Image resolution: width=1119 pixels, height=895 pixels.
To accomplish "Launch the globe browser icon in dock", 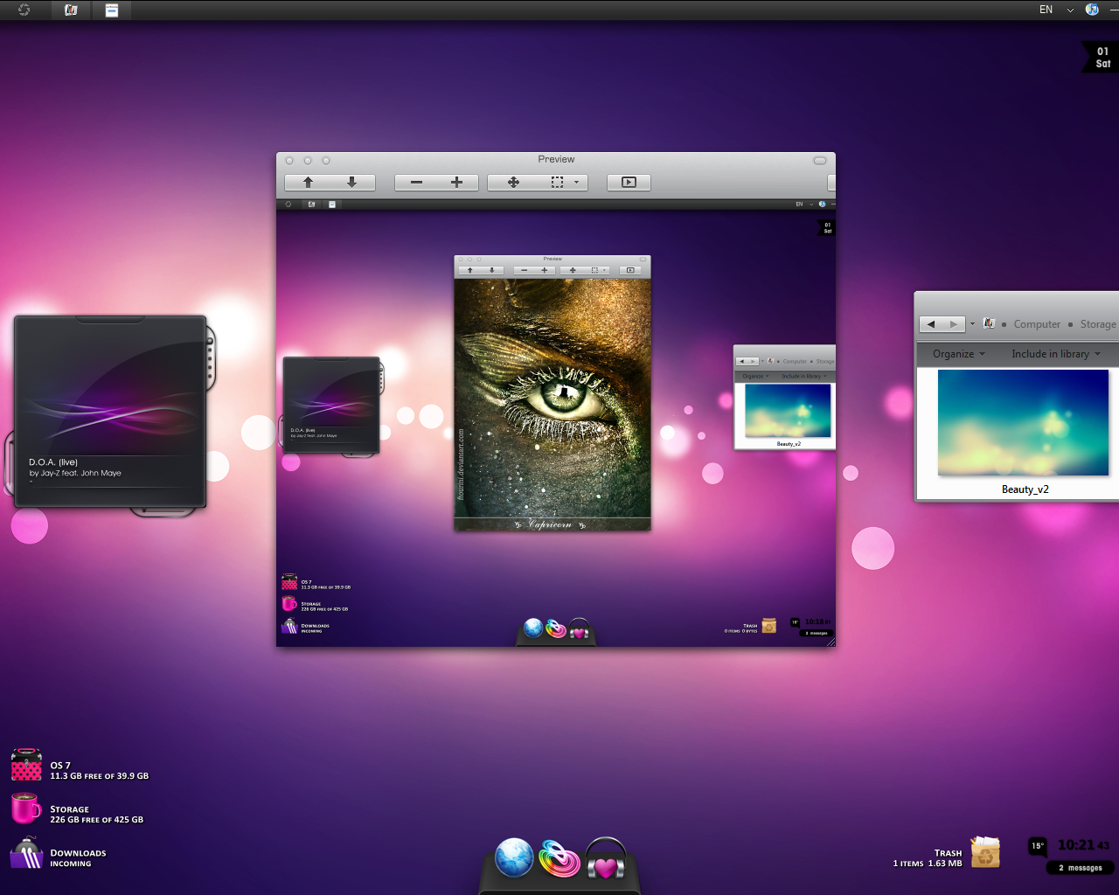I will pyautogui.click(x=514, y=857).
